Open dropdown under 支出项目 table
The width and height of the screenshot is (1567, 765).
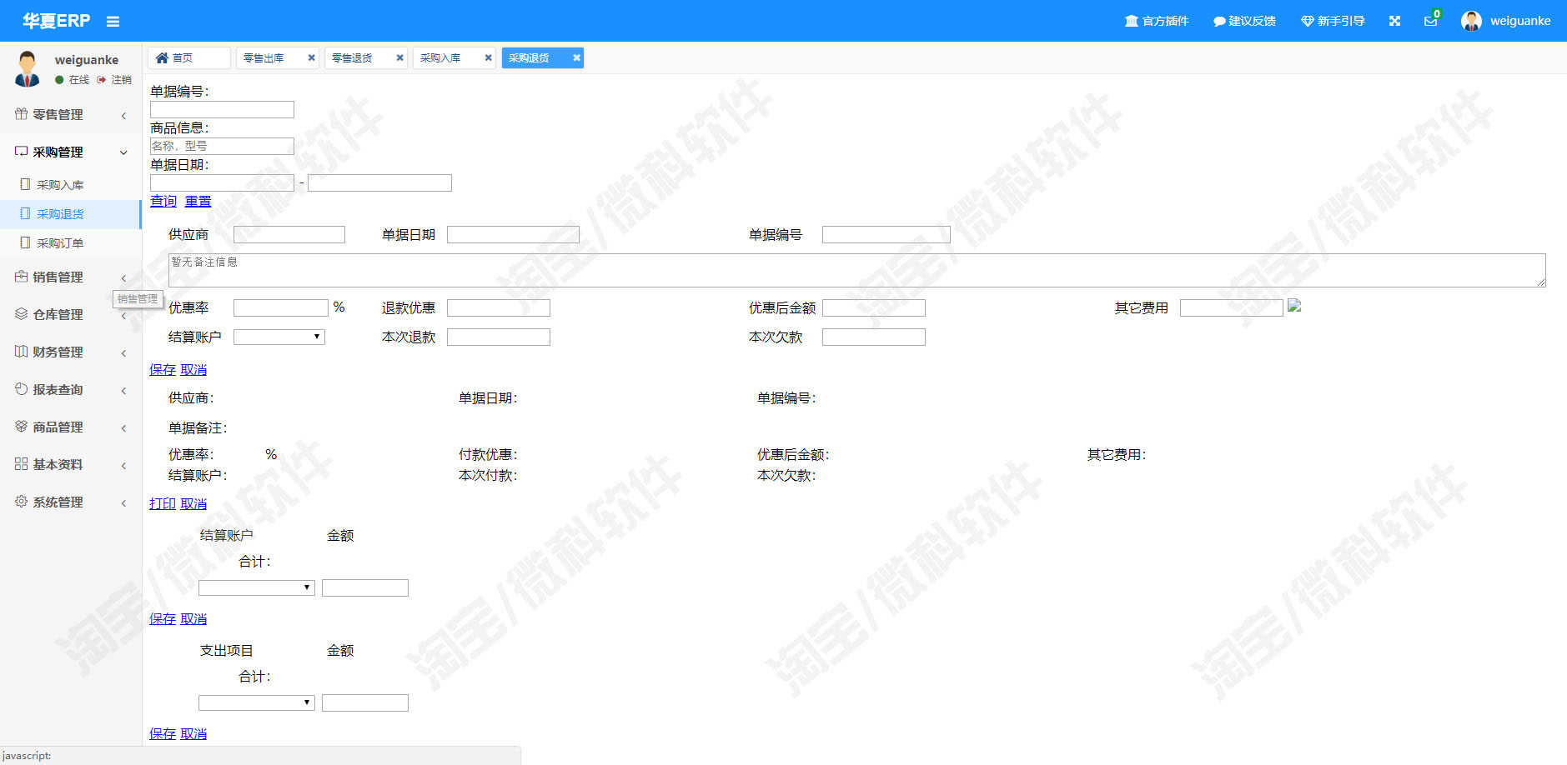click(x=257, y=702)
